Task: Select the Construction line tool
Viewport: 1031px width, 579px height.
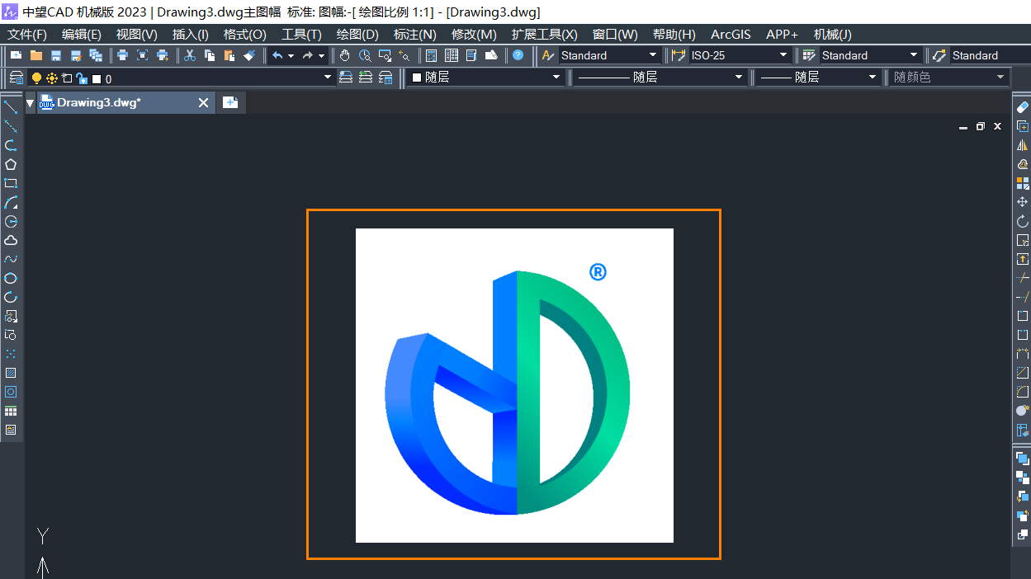Action: pos(11,126)
